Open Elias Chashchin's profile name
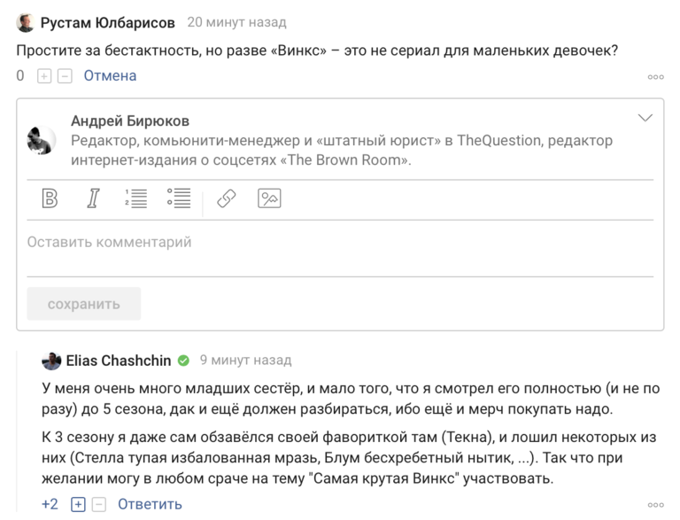The width and height of the screenshot is (680, 520). click(119, 361)
